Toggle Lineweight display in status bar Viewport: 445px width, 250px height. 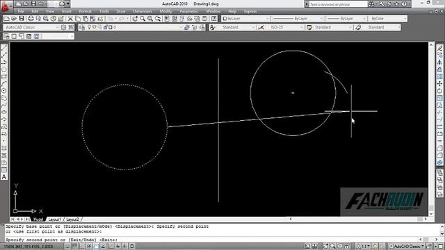pos(124,247)
